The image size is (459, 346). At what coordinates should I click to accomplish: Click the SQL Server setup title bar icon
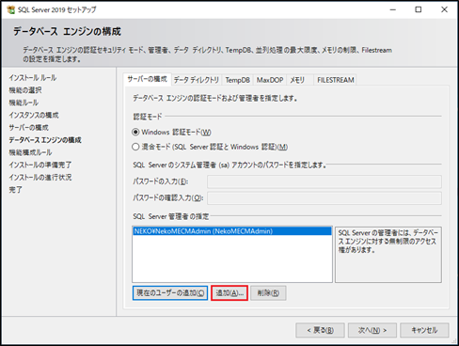pyautogui.click(x=10, y=9)
